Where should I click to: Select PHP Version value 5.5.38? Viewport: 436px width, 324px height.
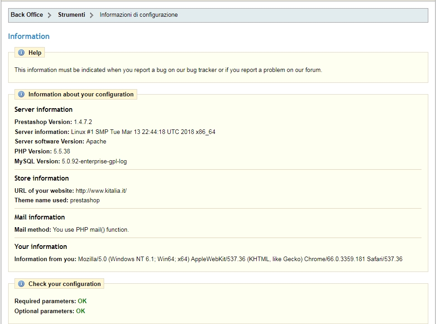[62, 152]
